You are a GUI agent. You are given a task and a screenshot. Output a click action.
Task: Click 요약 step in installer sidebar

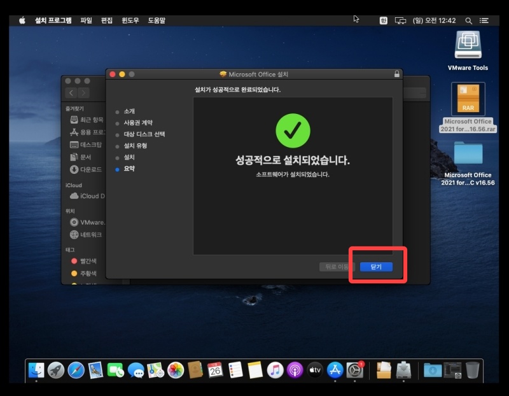pyautogui.click(x=129, y=169)
